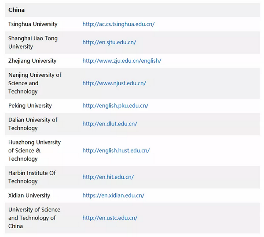Select the Shanghai Jiao Tong University text

pyautogui.click(x=33, y=43)
